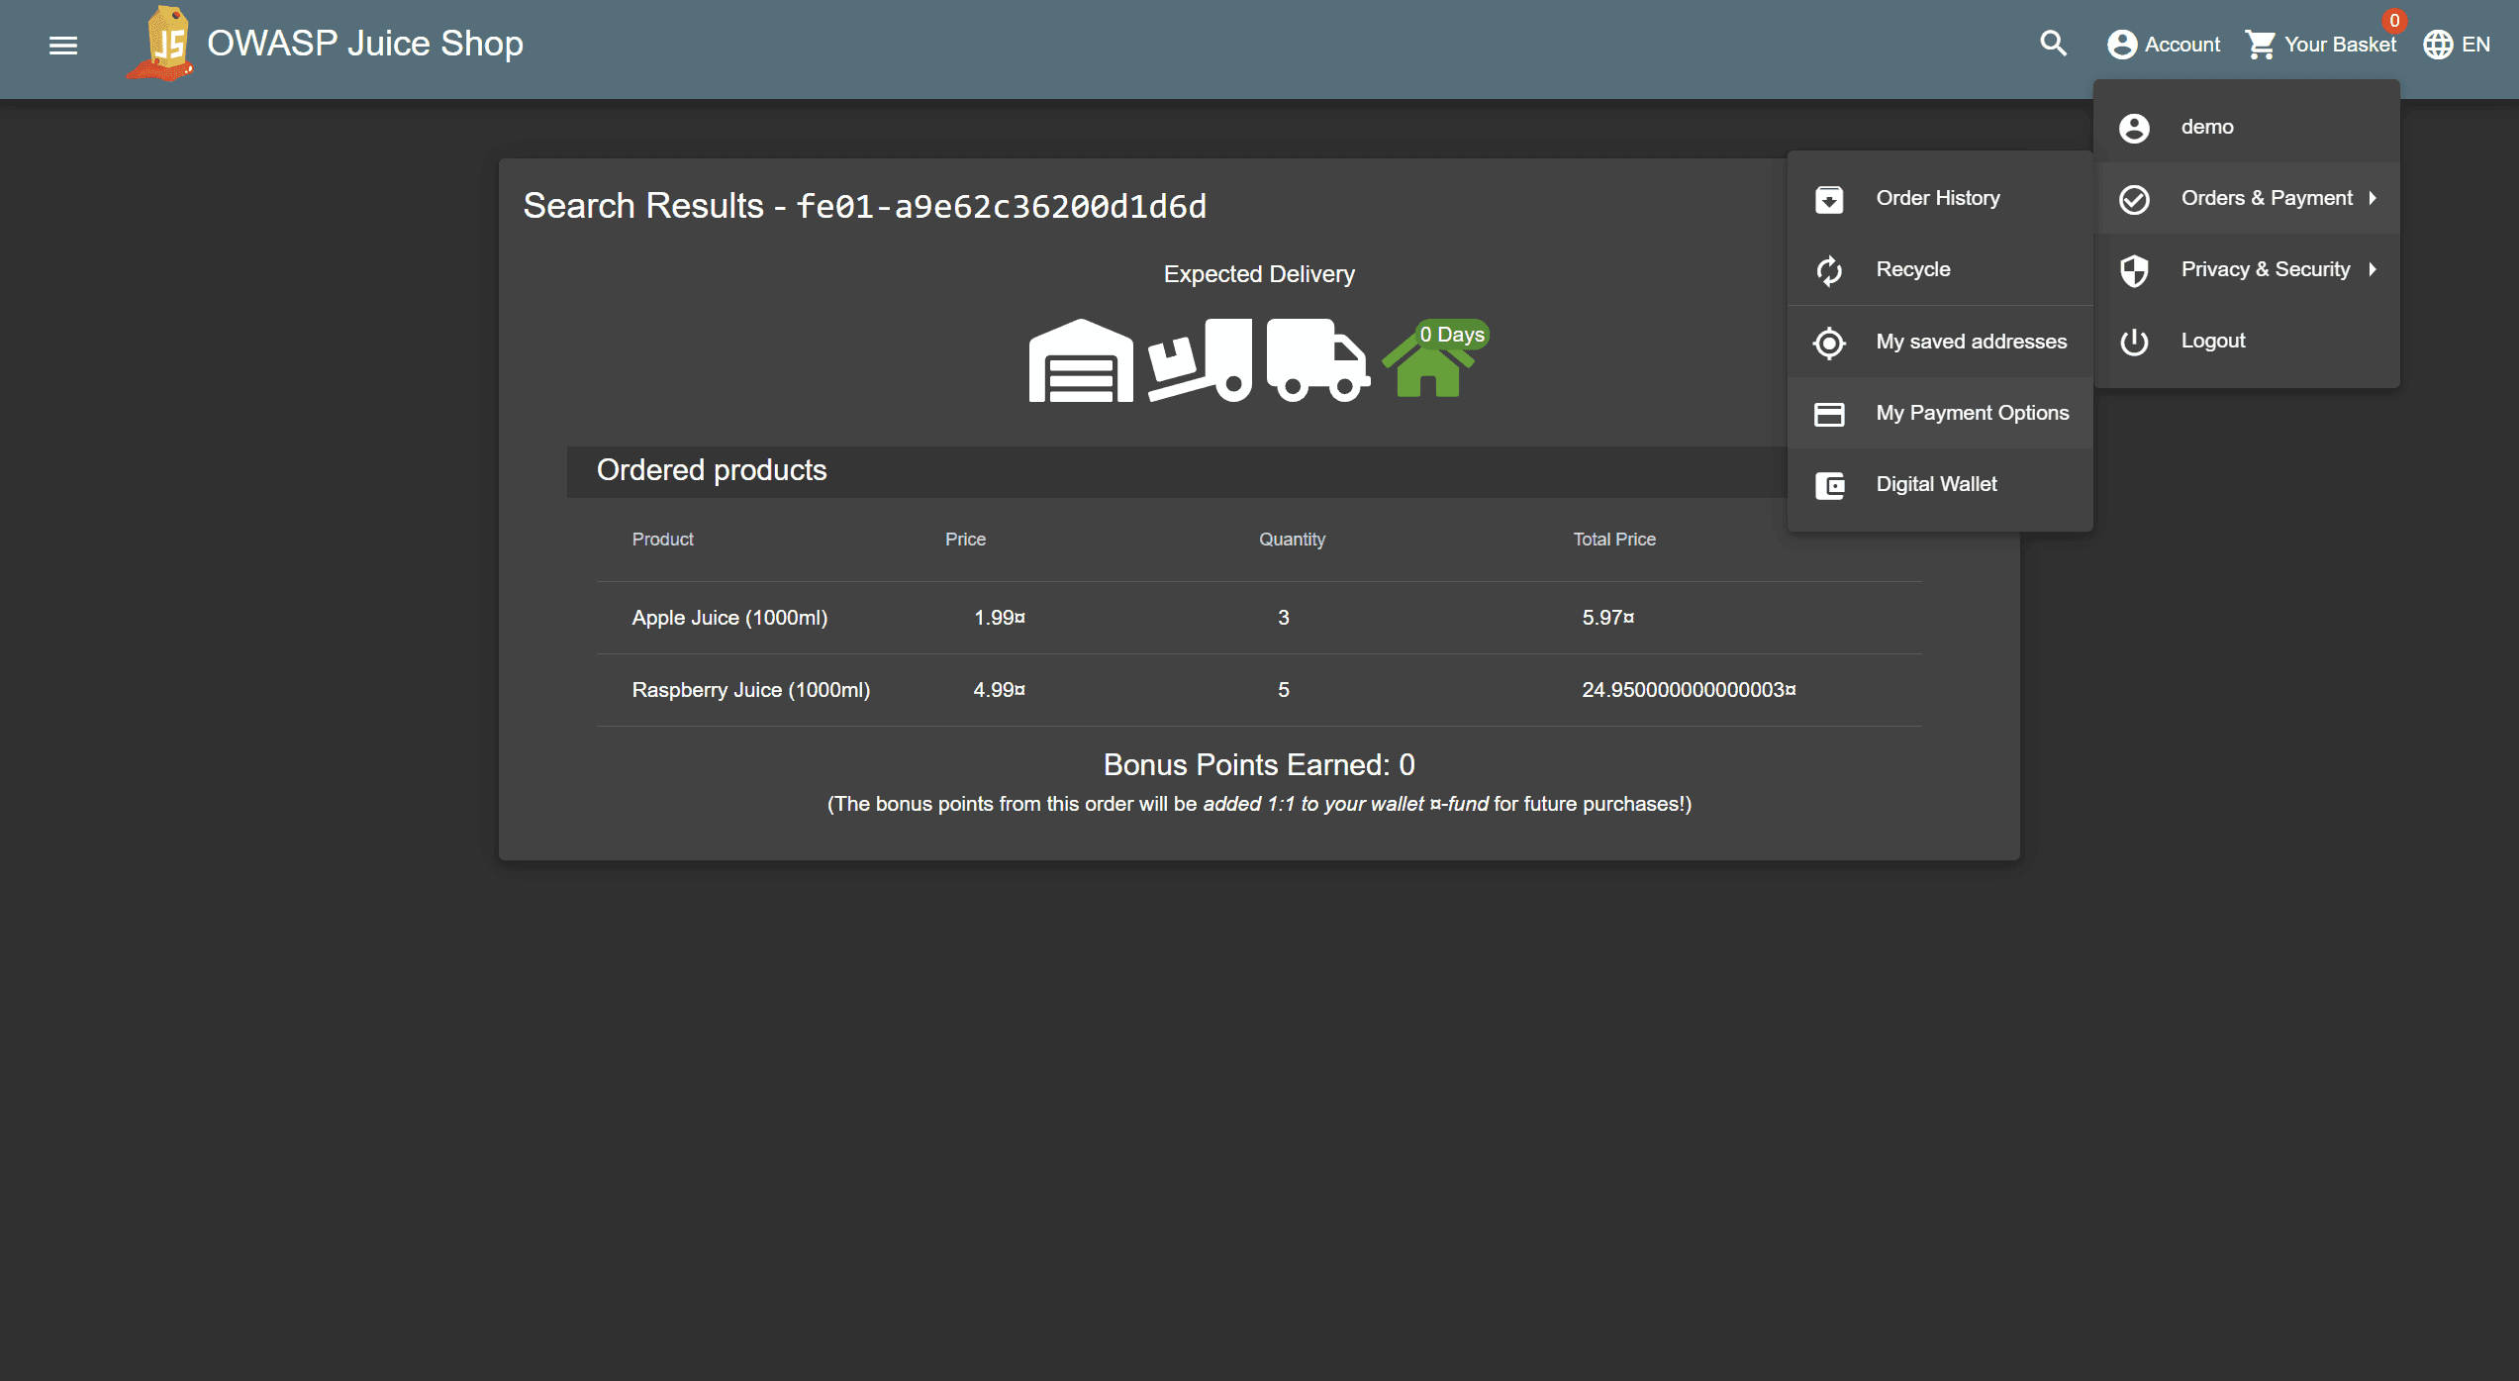This screenshot has width=2519, height=1381.
Task: Click the 1.99¤ price cell
Action: 1000,618
